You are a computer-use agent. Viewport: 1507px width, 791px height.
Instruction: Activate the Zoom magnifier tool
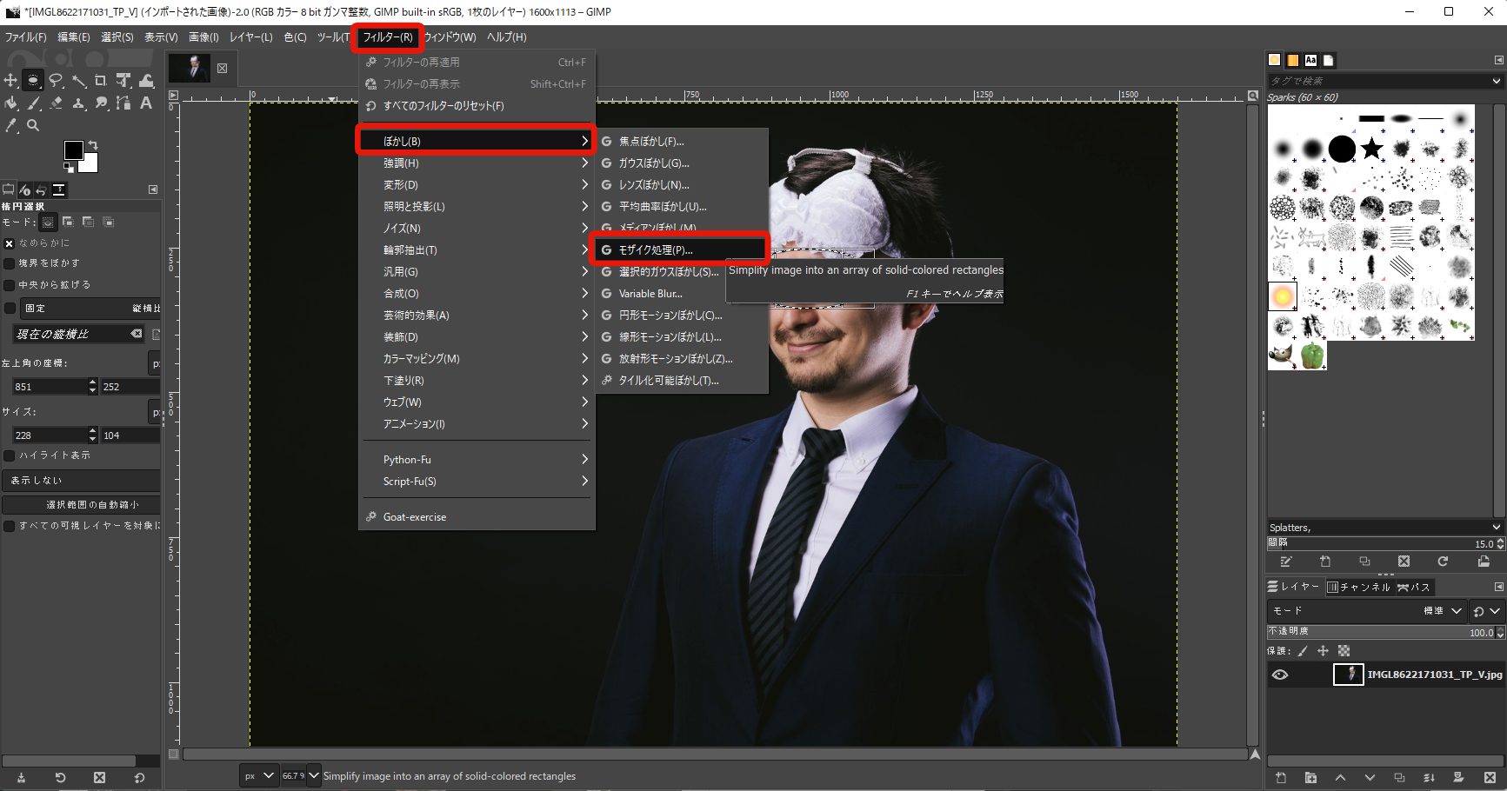point(33,126)
